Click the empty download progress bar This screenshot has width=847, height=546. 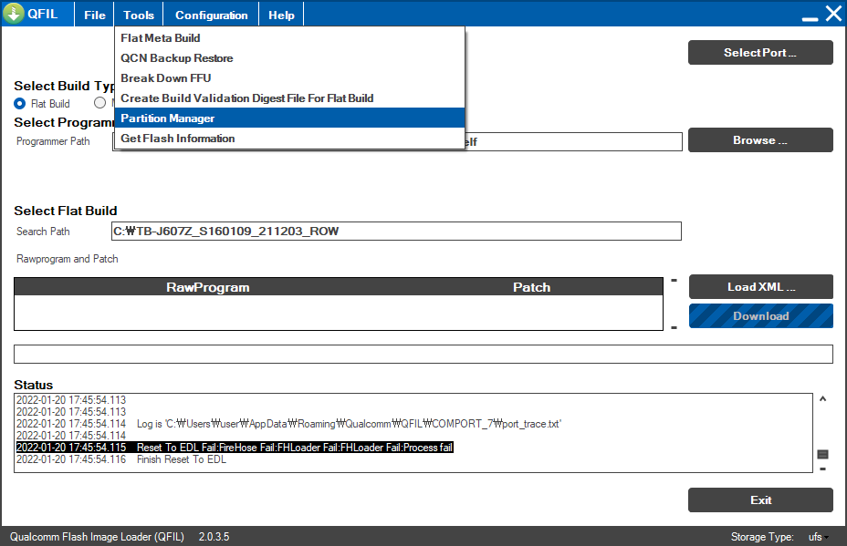pyautogui.click(x=423, y=354)
